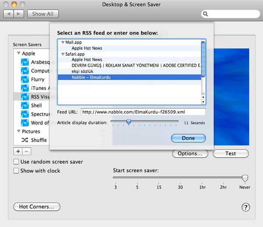Pick the Word of the Day icon
Viewport: 263px width, 227px height.
point(25,123)
